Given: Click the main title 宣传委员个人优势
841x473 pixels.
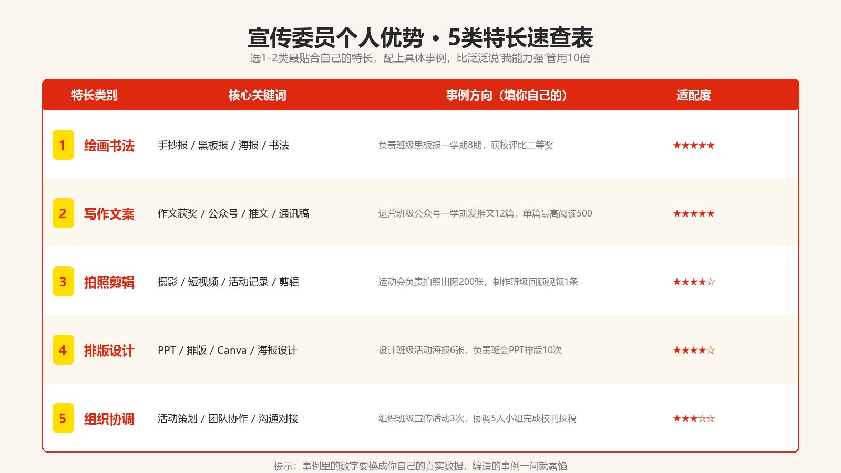Looking at the screenshot, I should coord(336,38).
